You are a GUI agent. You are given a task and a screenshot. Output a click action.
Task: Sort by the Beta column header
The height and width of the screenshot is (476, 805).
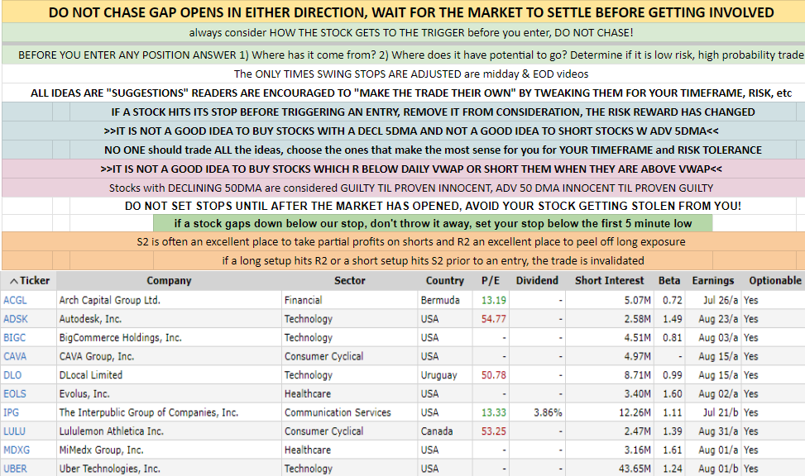pos(669,281)
